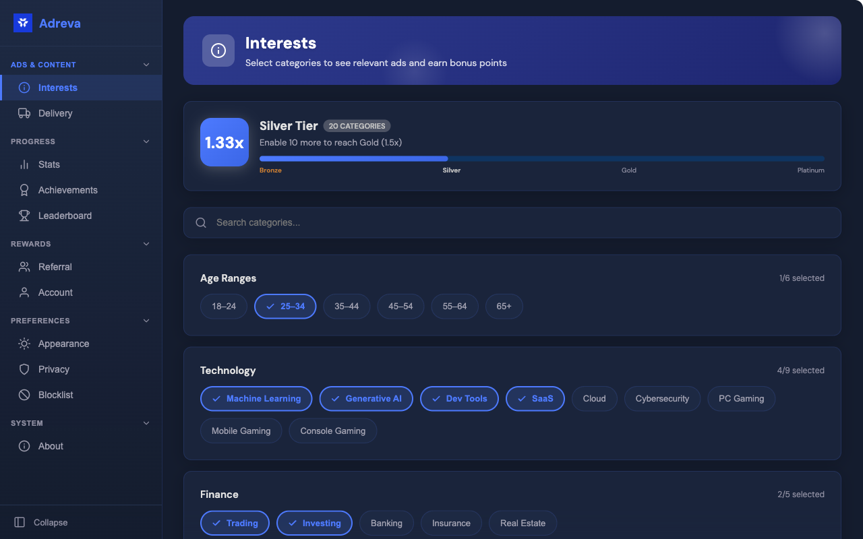Collapse the Rewards section chevron
This screenshot has height=539, width=863.
click(146, 244)
